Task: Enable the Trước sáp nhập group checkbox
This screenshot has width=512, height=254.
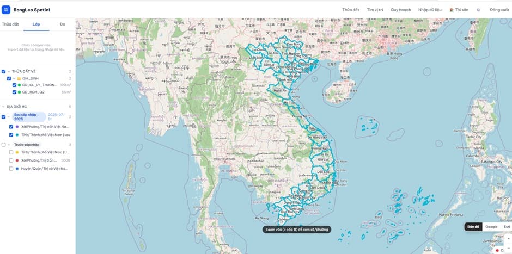Action: click(x=4, y=145)
